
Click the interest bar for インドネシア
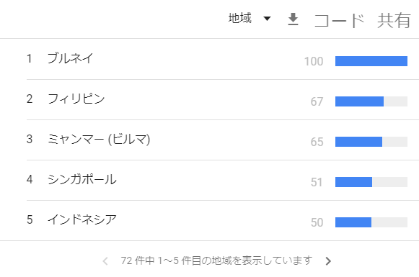(371, 222)
